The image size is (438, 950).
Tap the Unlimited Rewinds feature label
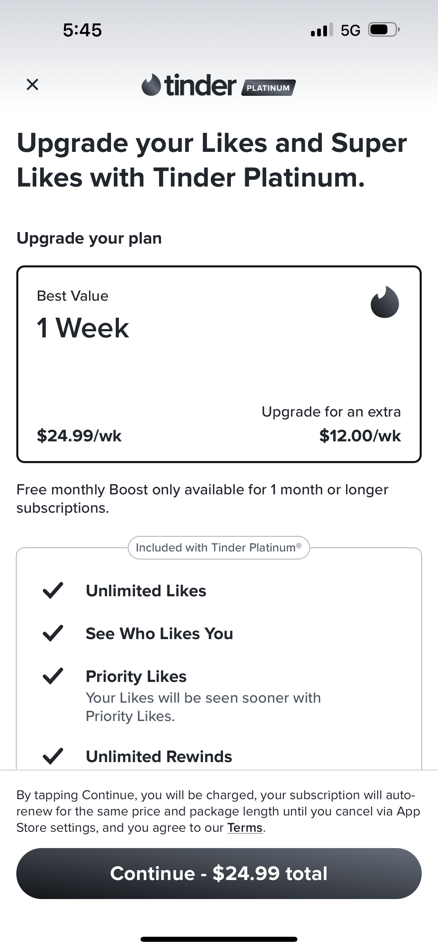pos(159,756)
